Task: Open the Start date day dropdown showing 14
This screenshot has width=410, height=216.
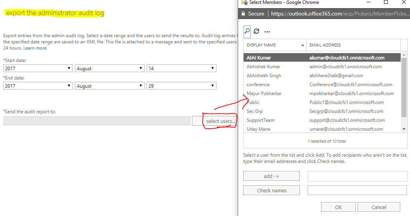Action: (182, 69)
